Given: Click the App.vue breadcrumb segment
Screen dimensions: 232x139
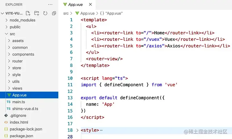Looking at the screenshot, I should [x=87, y=13].
